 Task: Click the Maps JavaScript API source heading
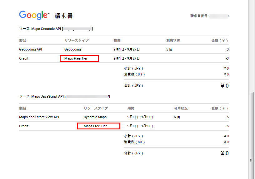click(65, 96)
